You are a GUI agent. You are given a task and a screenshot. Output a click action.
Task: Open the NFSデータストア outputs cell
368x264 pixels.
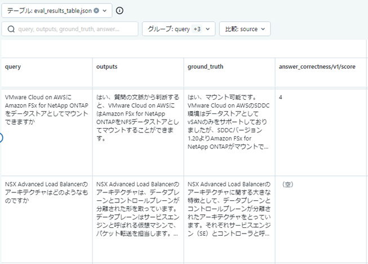(x=138, y=132)
